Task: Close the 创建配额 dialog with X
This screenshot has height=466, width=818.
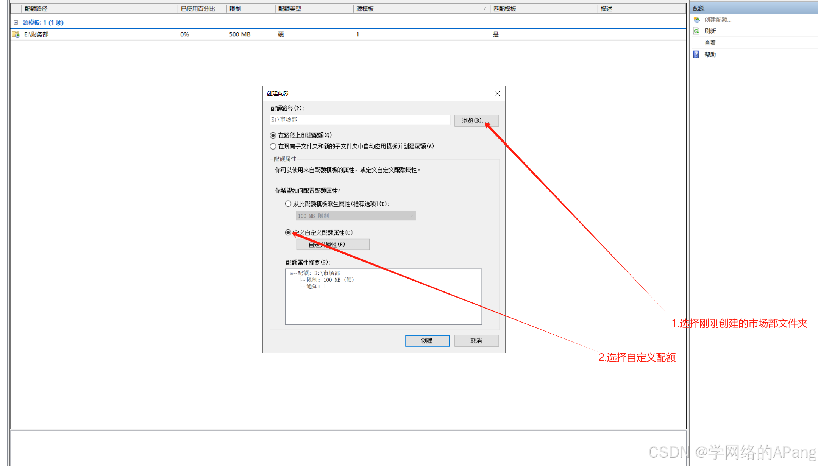Action: coord(497,94)
